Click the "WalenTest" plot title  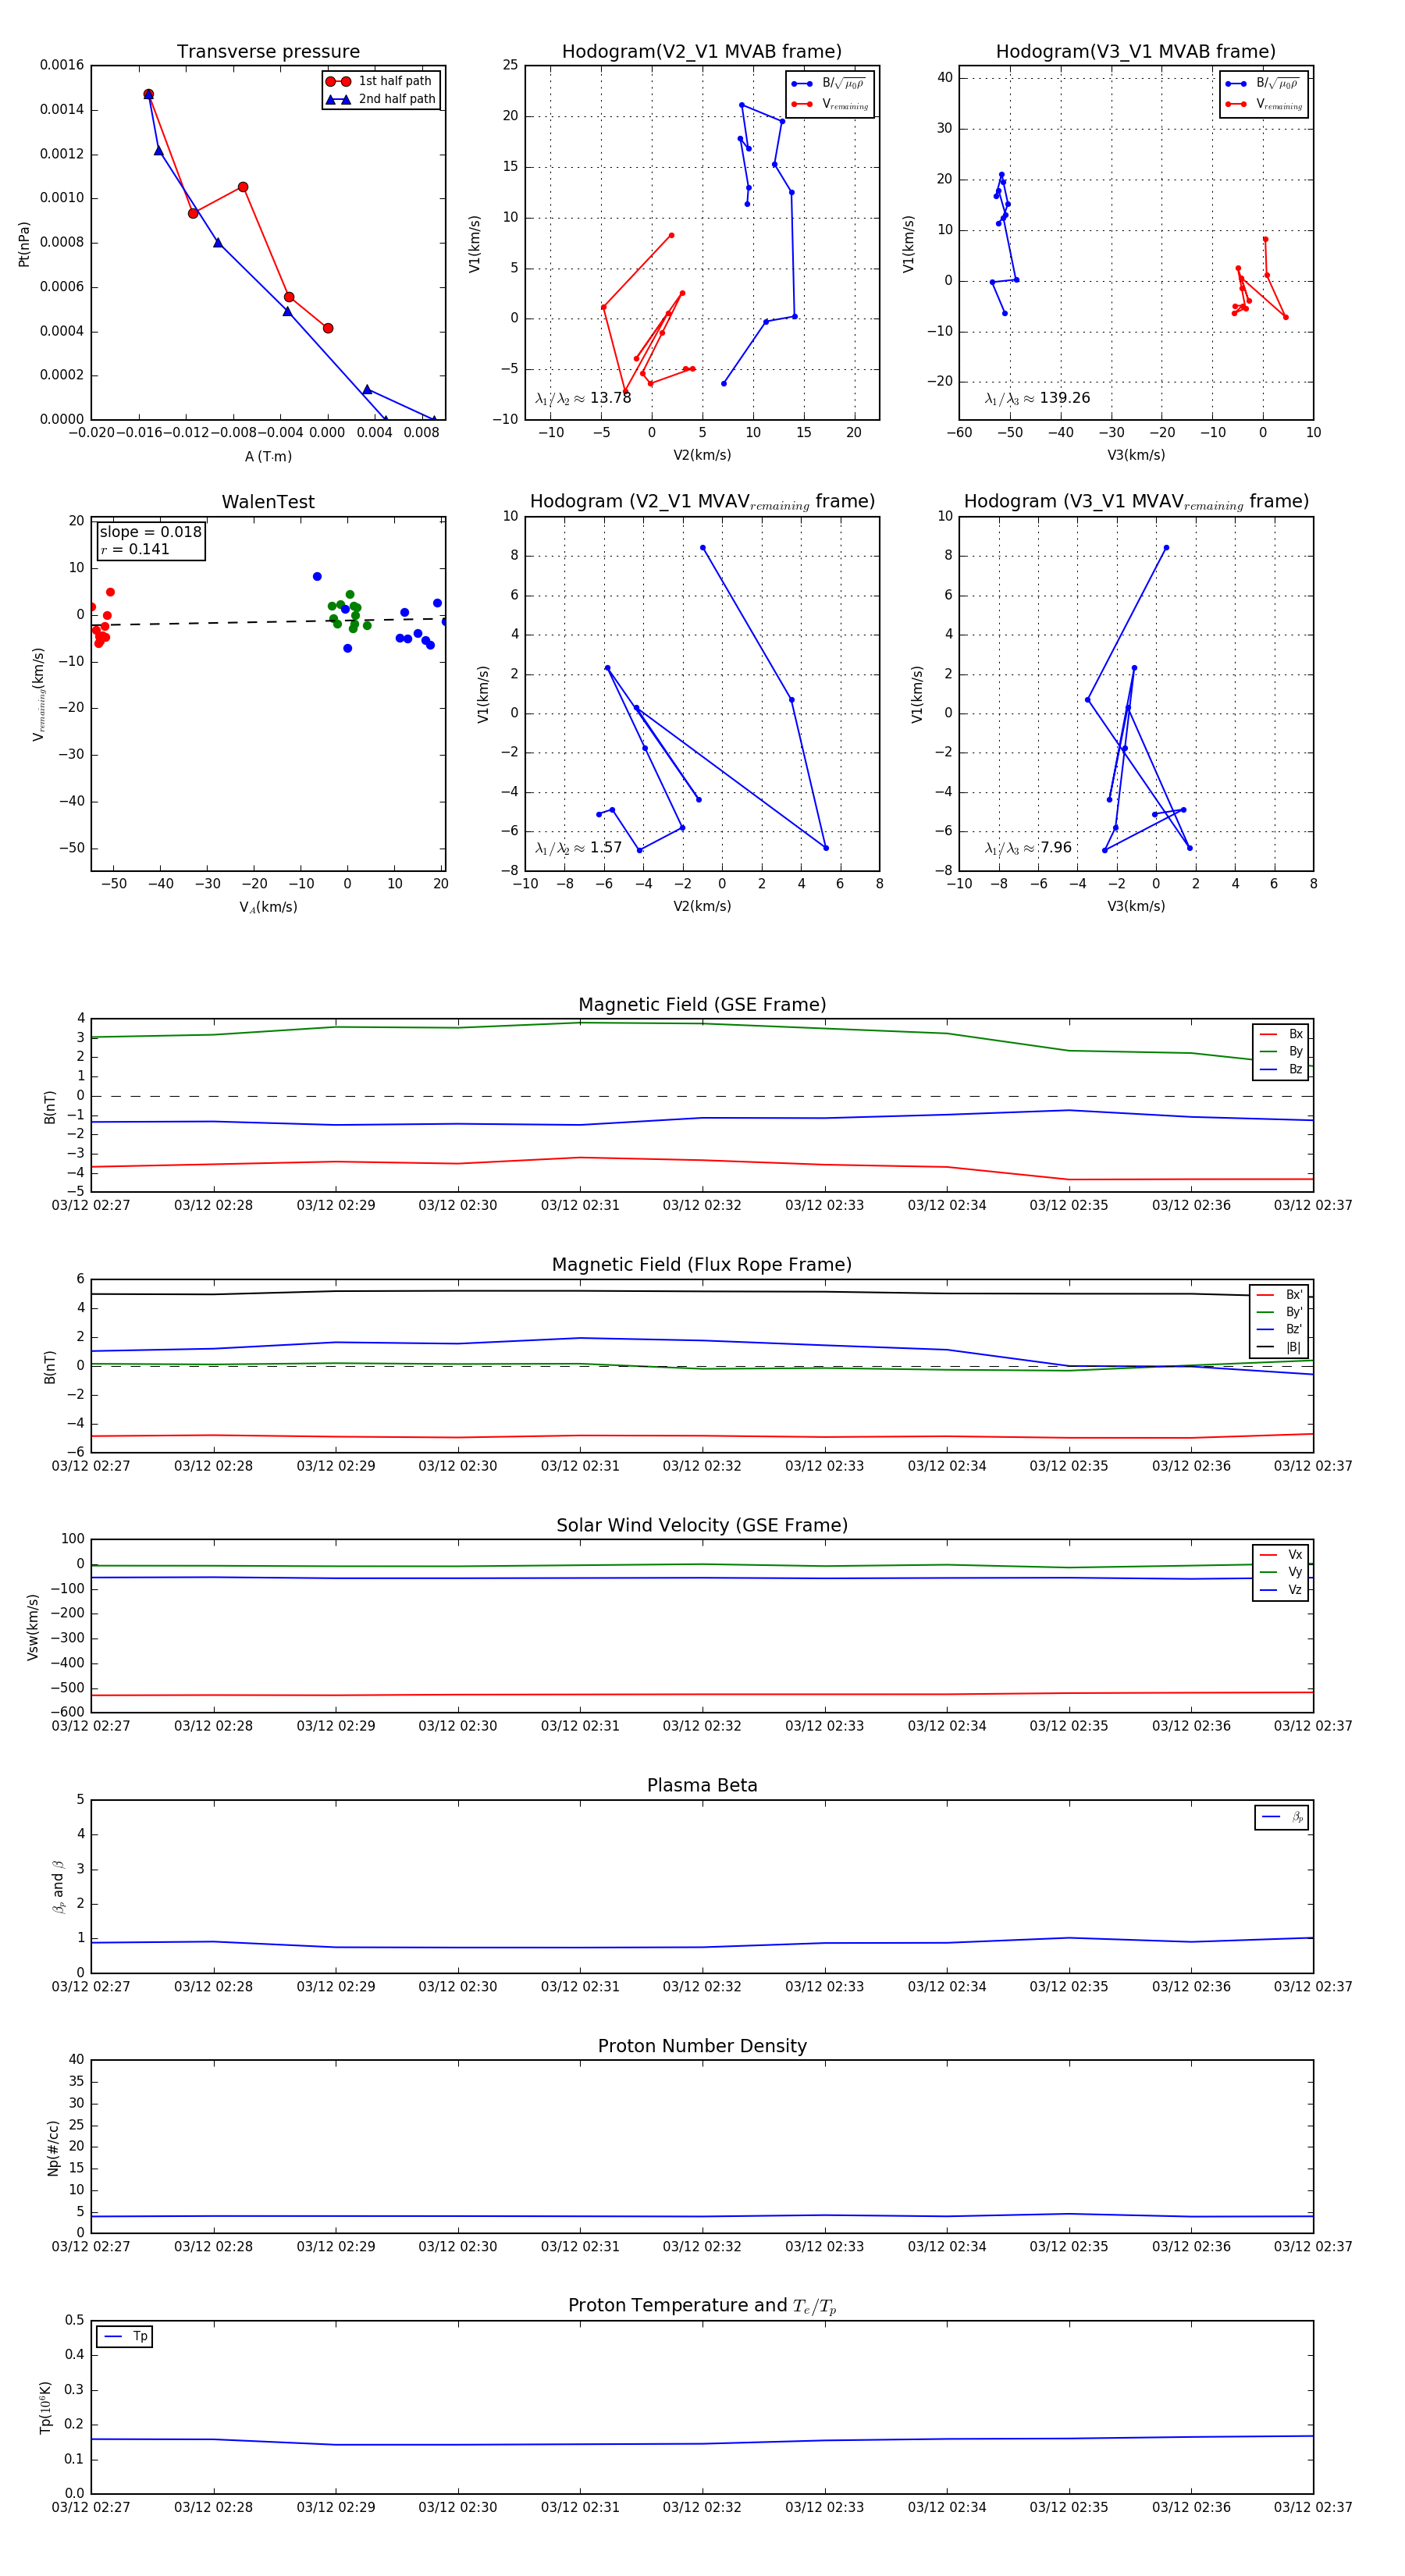click(x=268, y=502)
